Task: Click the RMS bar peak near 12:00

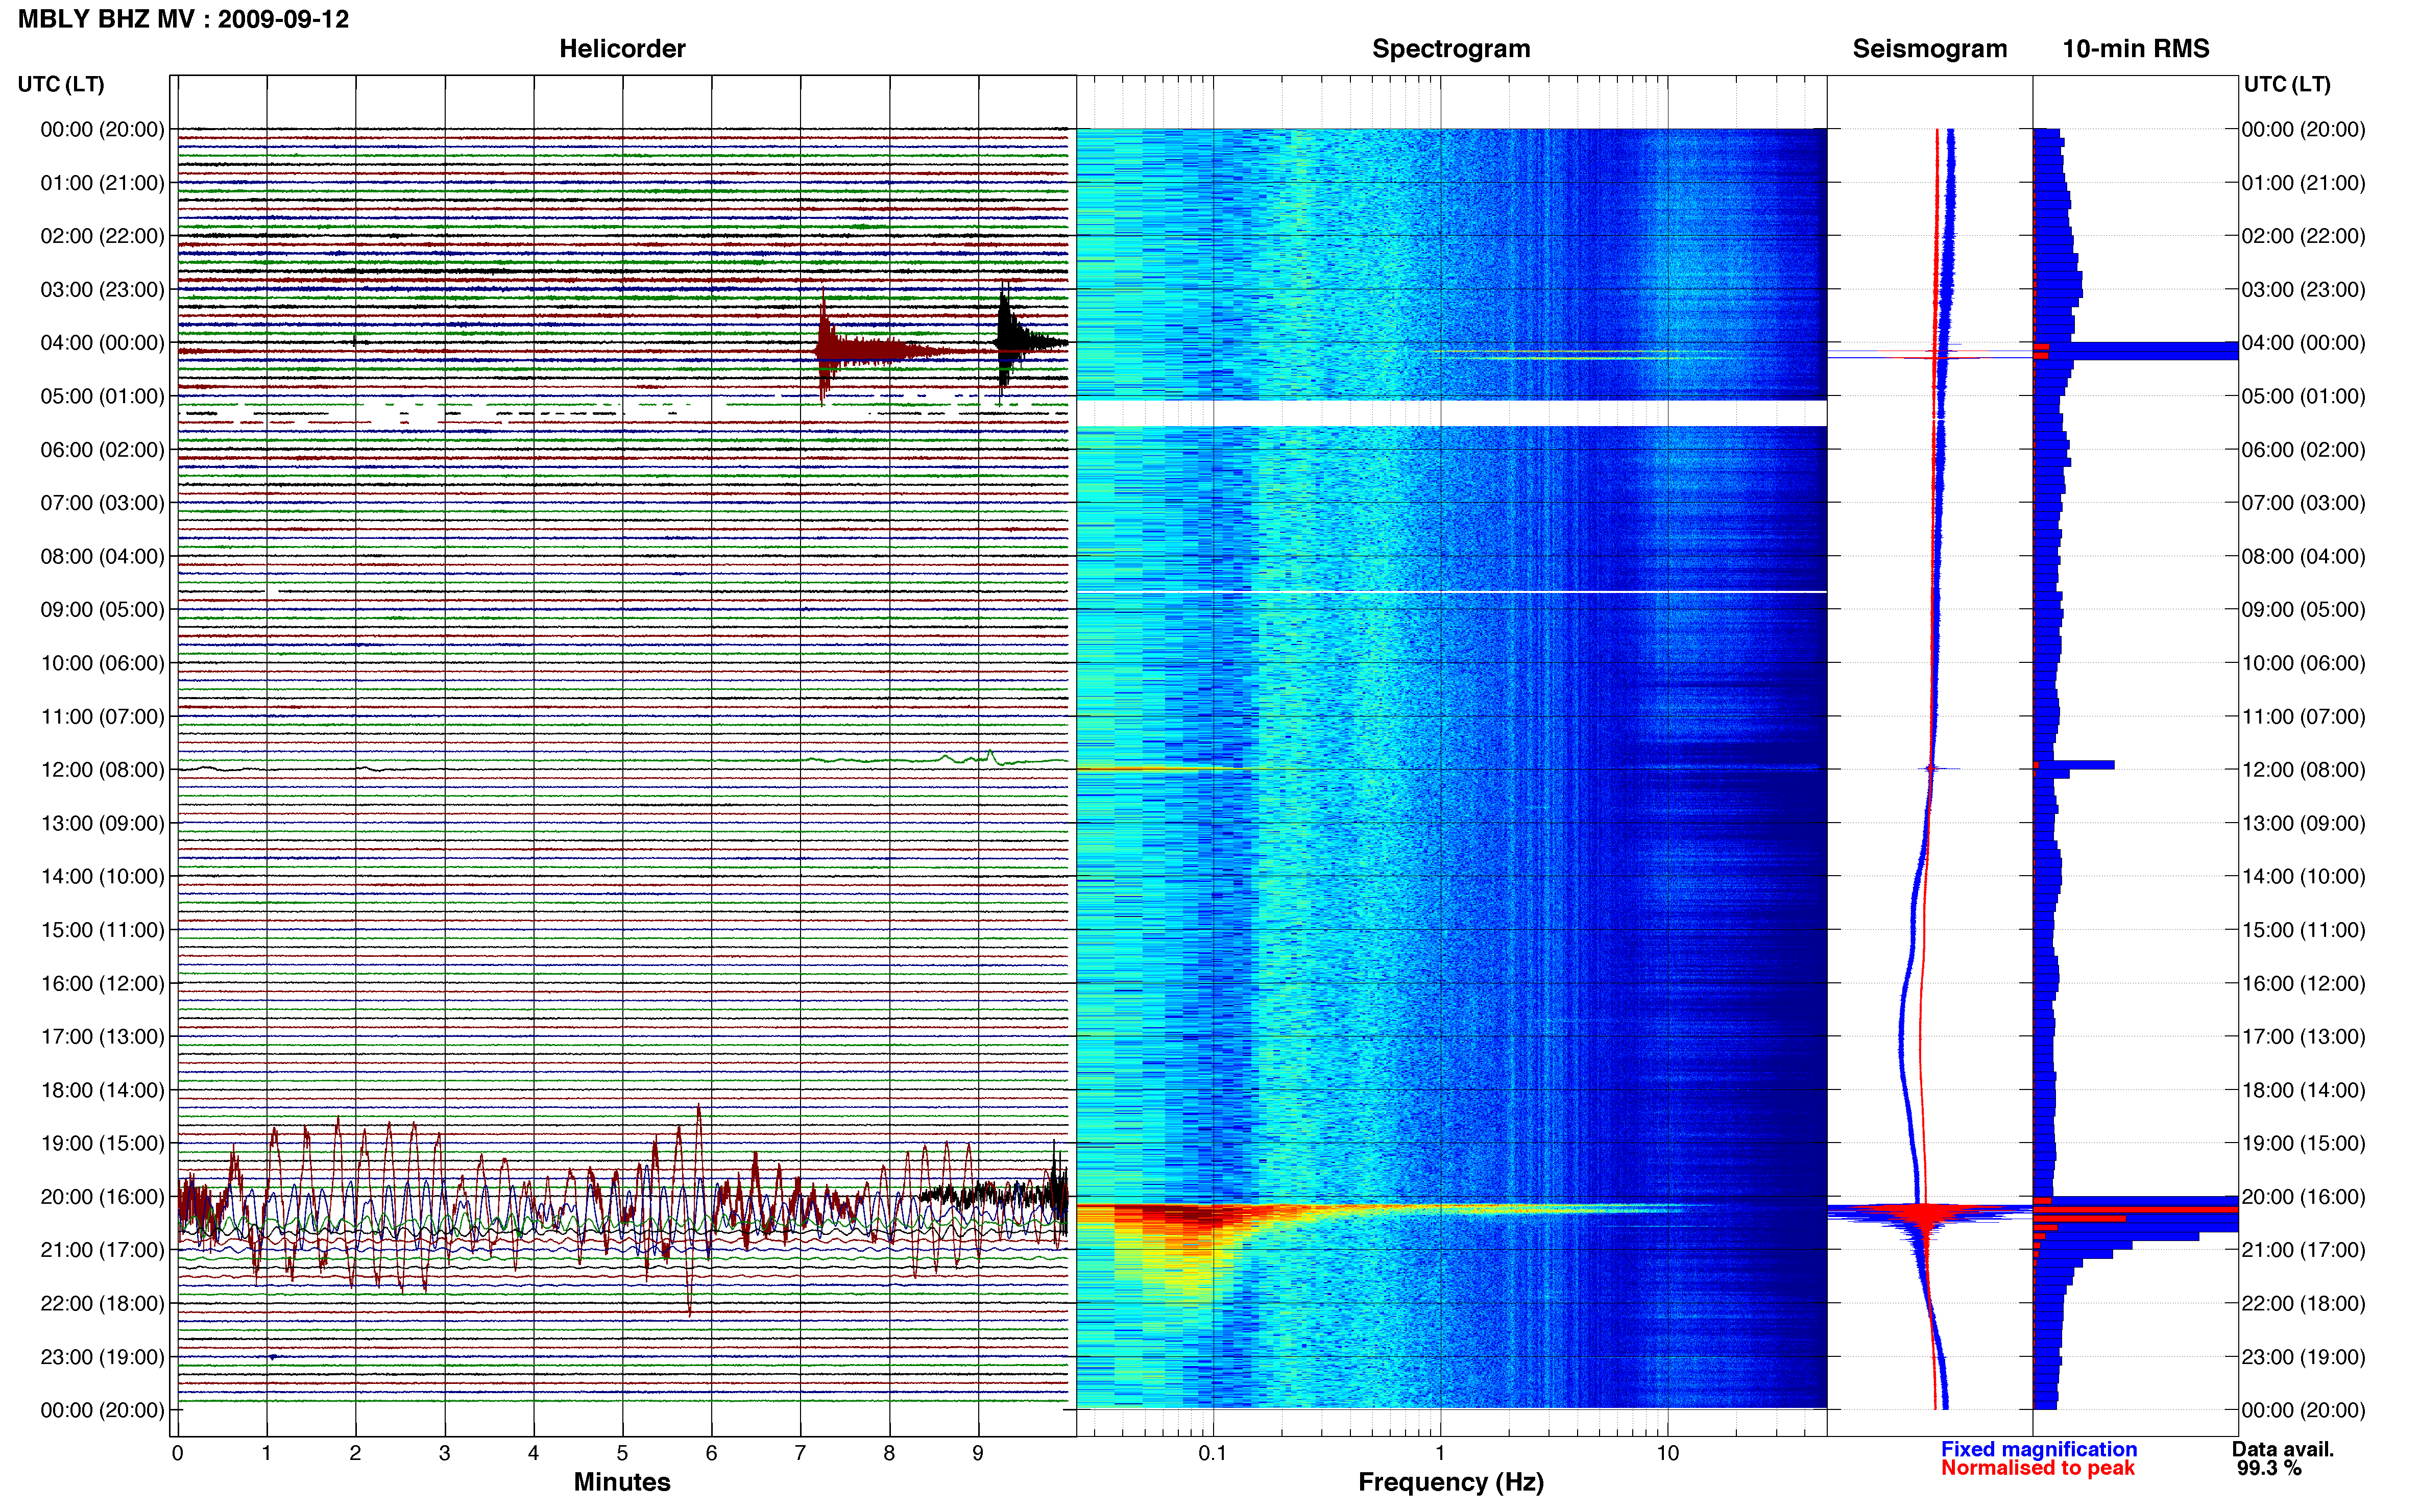Action: (2075, 765)
